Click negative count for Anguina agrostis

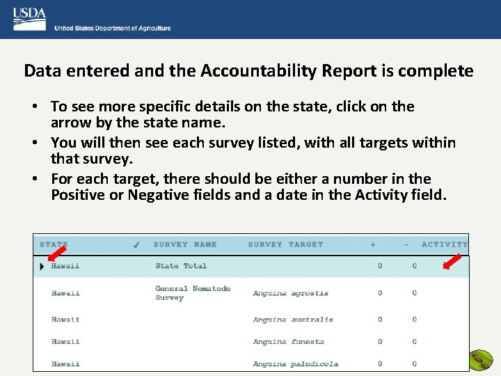click(415, 293)
